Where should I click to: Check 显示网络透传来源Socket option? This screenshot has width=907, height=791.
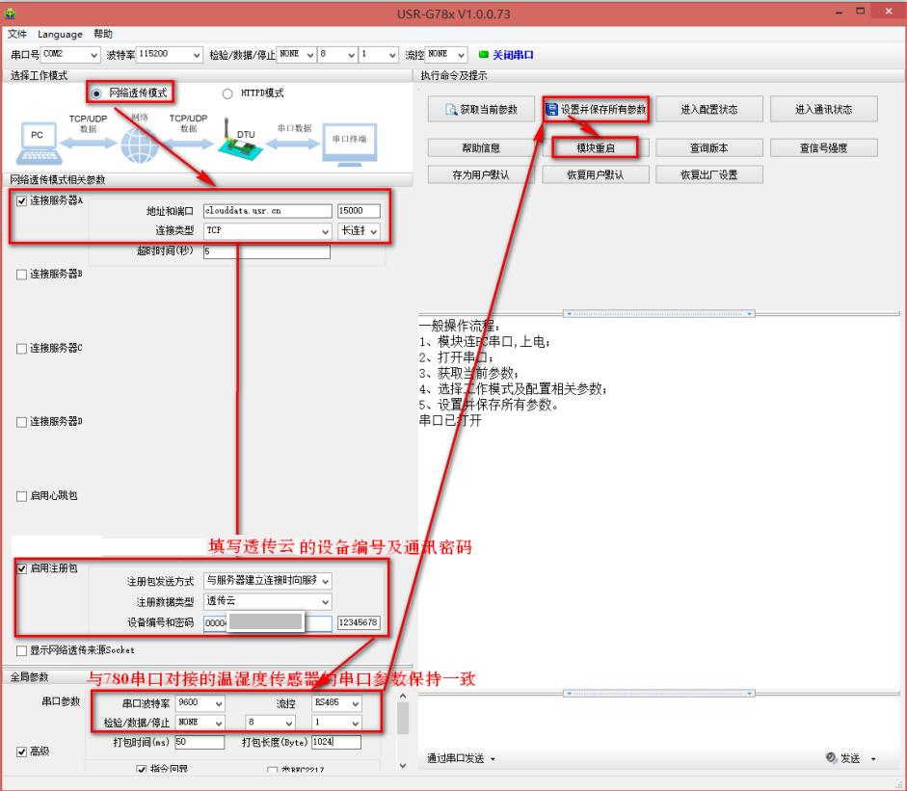point(21,650)
